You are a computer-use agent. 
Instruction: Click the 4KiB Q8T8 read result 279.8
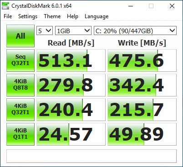71,85
